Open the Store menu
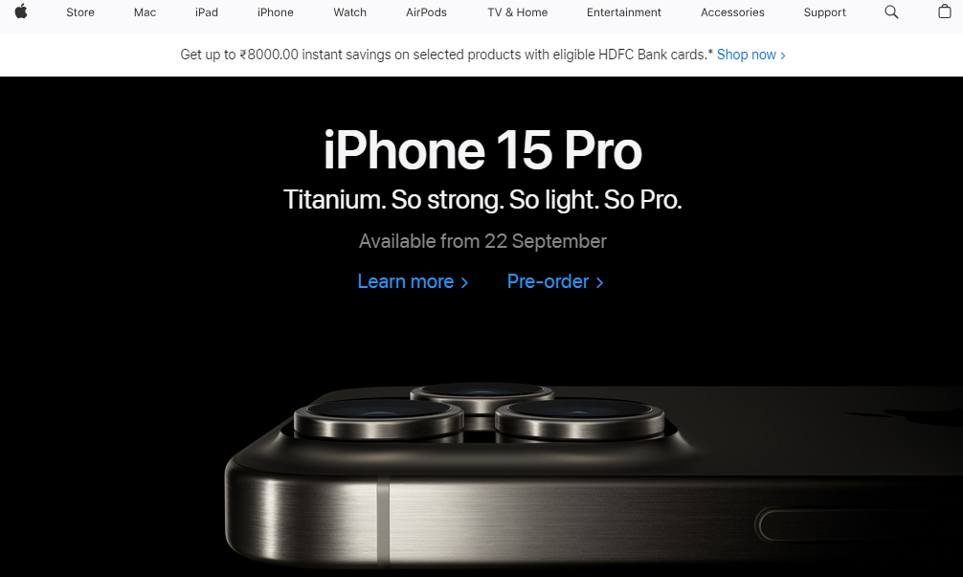The image size is (963, 577). pyautogui.click(x=80, y=12)
